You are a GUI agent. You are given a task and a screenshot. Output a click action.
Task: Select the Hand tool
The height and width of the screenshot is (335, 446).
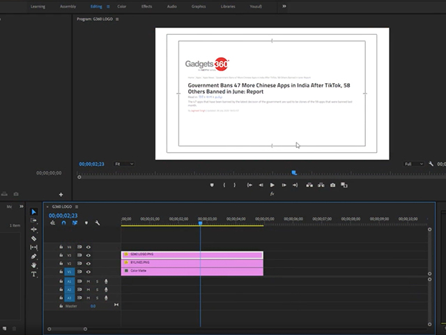33,265
